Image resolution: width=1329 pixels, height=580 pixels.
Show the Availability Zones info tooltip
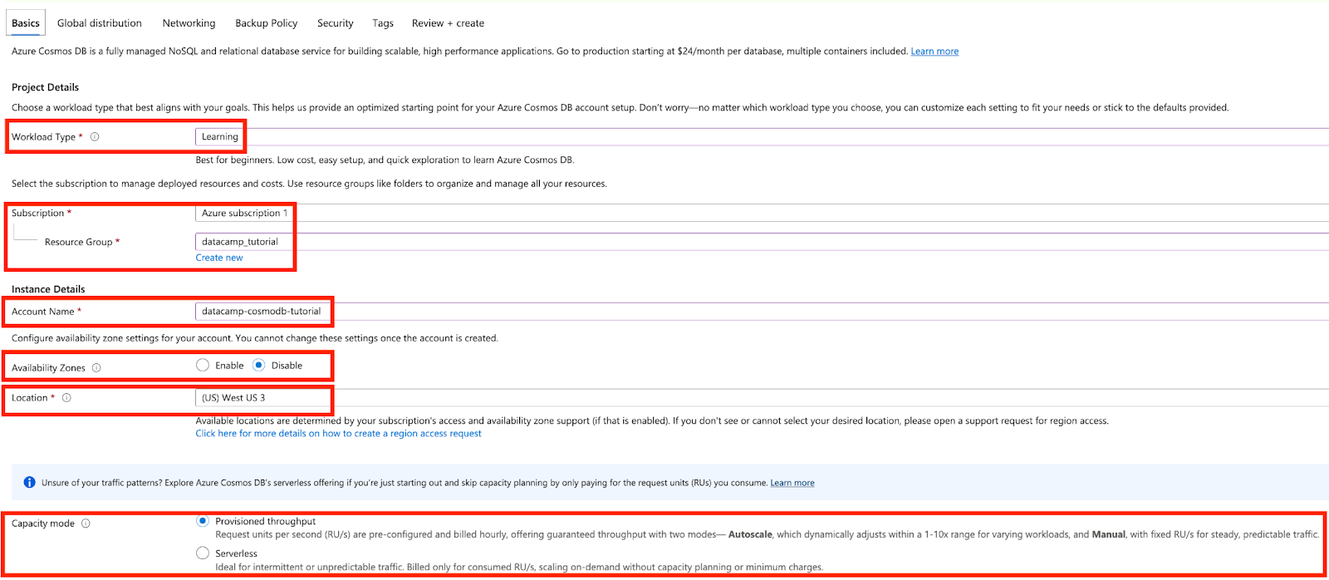click(96, 368)
